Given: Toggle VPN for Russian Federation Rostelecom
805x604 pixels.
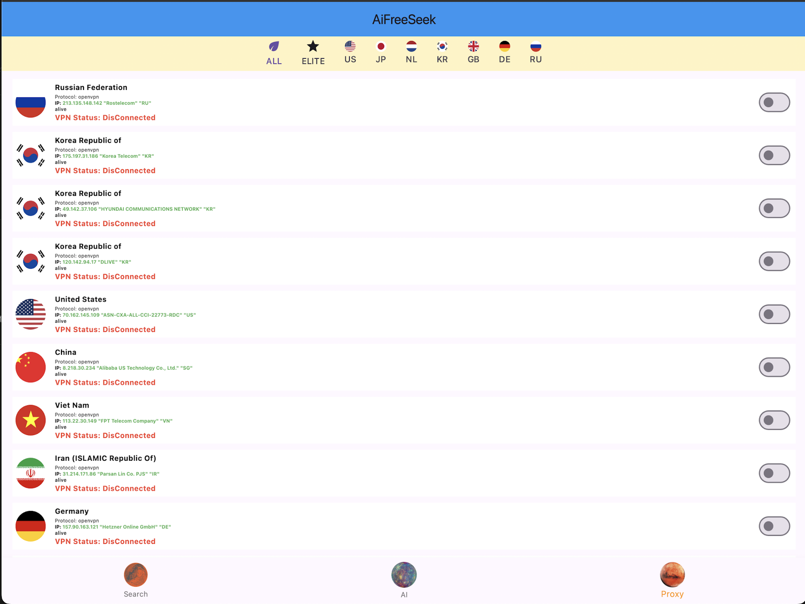Looking at the screenshot, I should pyautogui.click(x=774, y=102).
